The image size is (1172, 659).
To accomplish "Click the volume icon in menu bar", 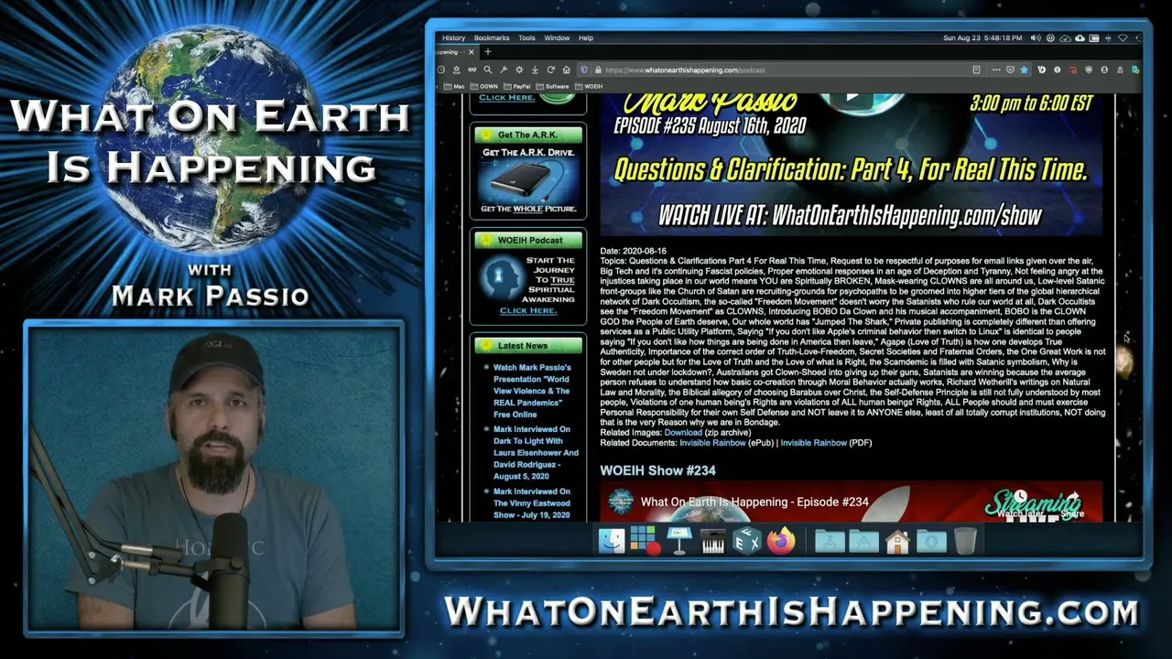I will coord(1036,38).
